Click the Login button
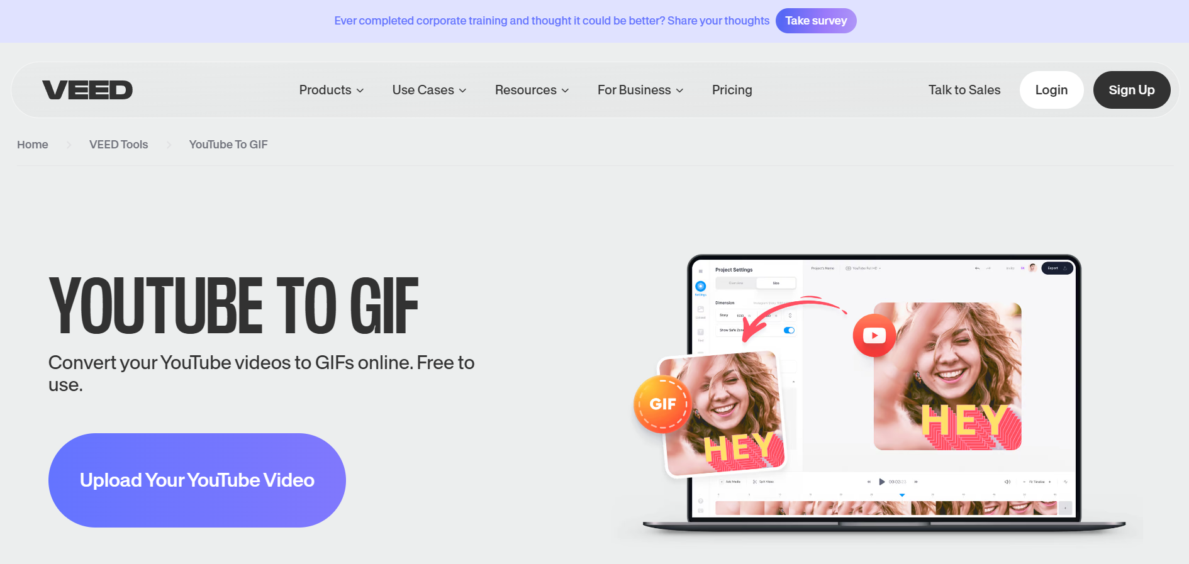This screenshot has height=564, width=1189. pyautogui.click(x=1051, y=90)
